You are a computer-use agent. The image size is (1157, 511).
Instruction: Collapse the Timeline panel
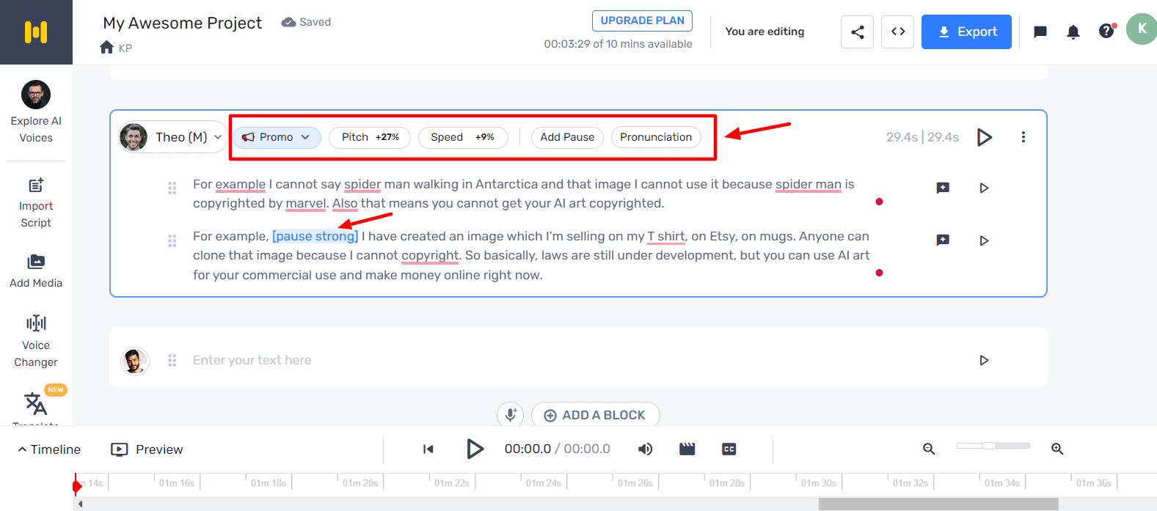pos(49,449)
